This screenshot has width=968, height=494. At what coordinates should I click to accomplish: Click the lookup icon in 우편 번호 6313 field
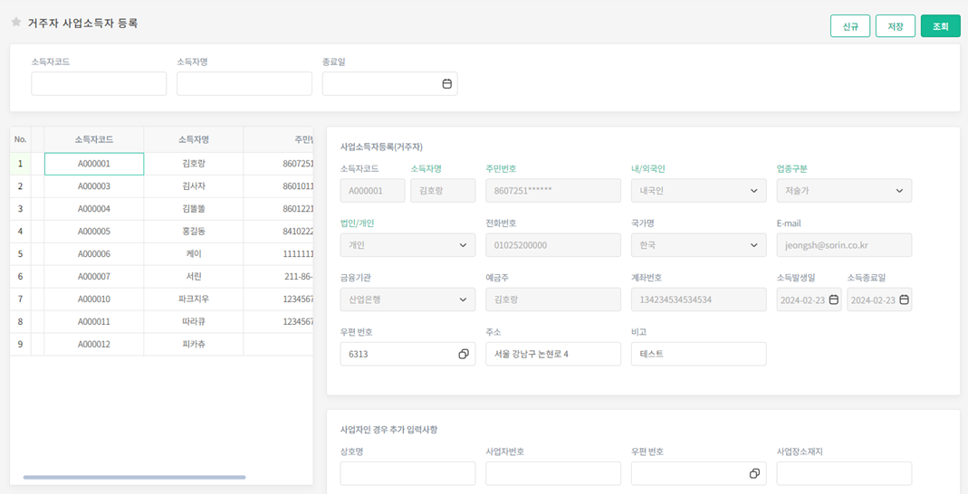point(463,354)
